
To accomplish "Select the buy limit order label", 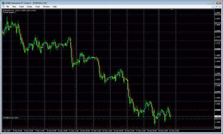I will click(x=11, y=118).
